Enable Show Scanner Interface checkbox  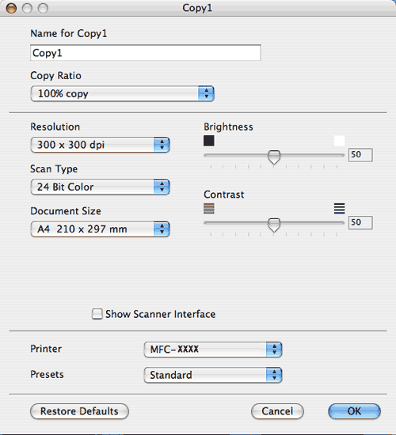[97, 314]
